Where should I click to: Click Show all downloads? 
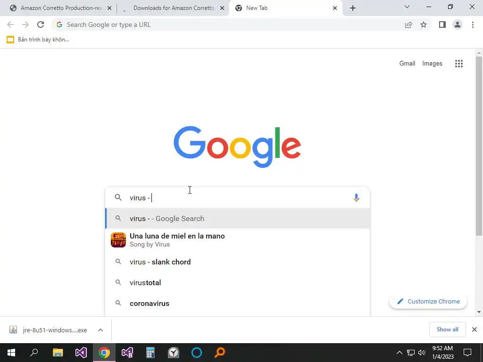tap(447, 329)
